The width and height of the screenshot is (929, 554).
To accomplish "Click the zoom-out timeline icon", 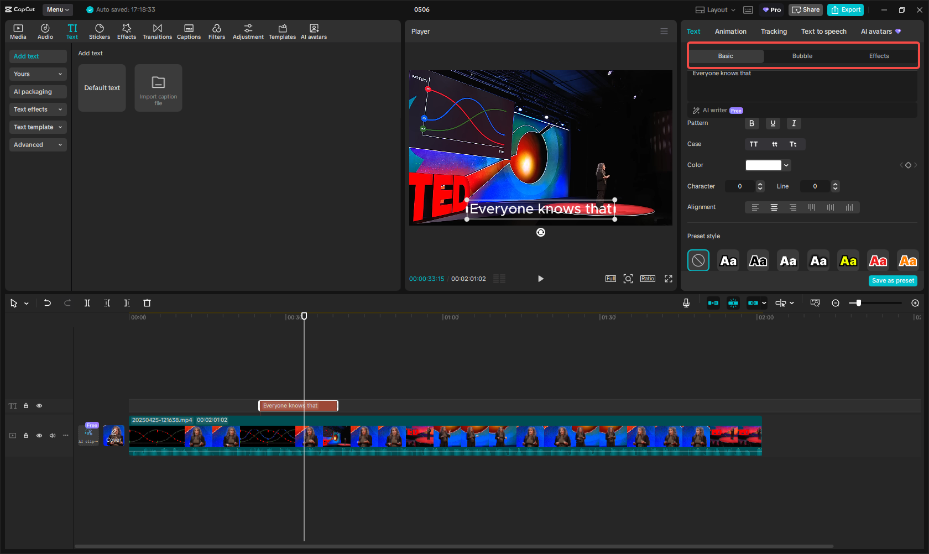I will [x=836, y=303].
